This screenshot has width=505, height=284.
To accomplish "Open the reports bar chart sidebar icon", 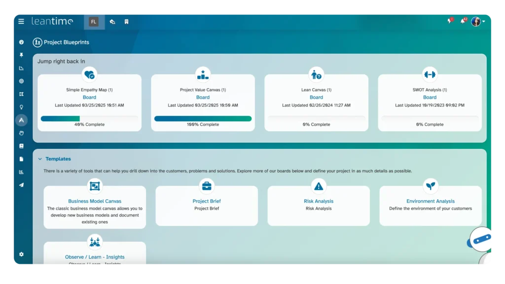I will 21,172.
